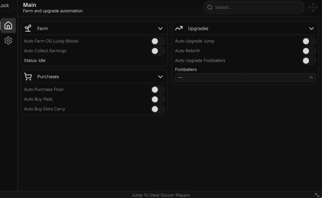Click the Auto Upgrade Jump label
The image size is (322, 198).
coord(195,41)
